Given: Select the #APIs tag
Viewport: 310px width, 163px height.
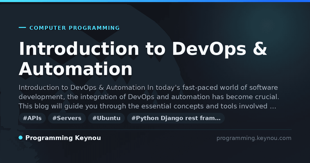Looking at the screenshot, I should point(32,118).
